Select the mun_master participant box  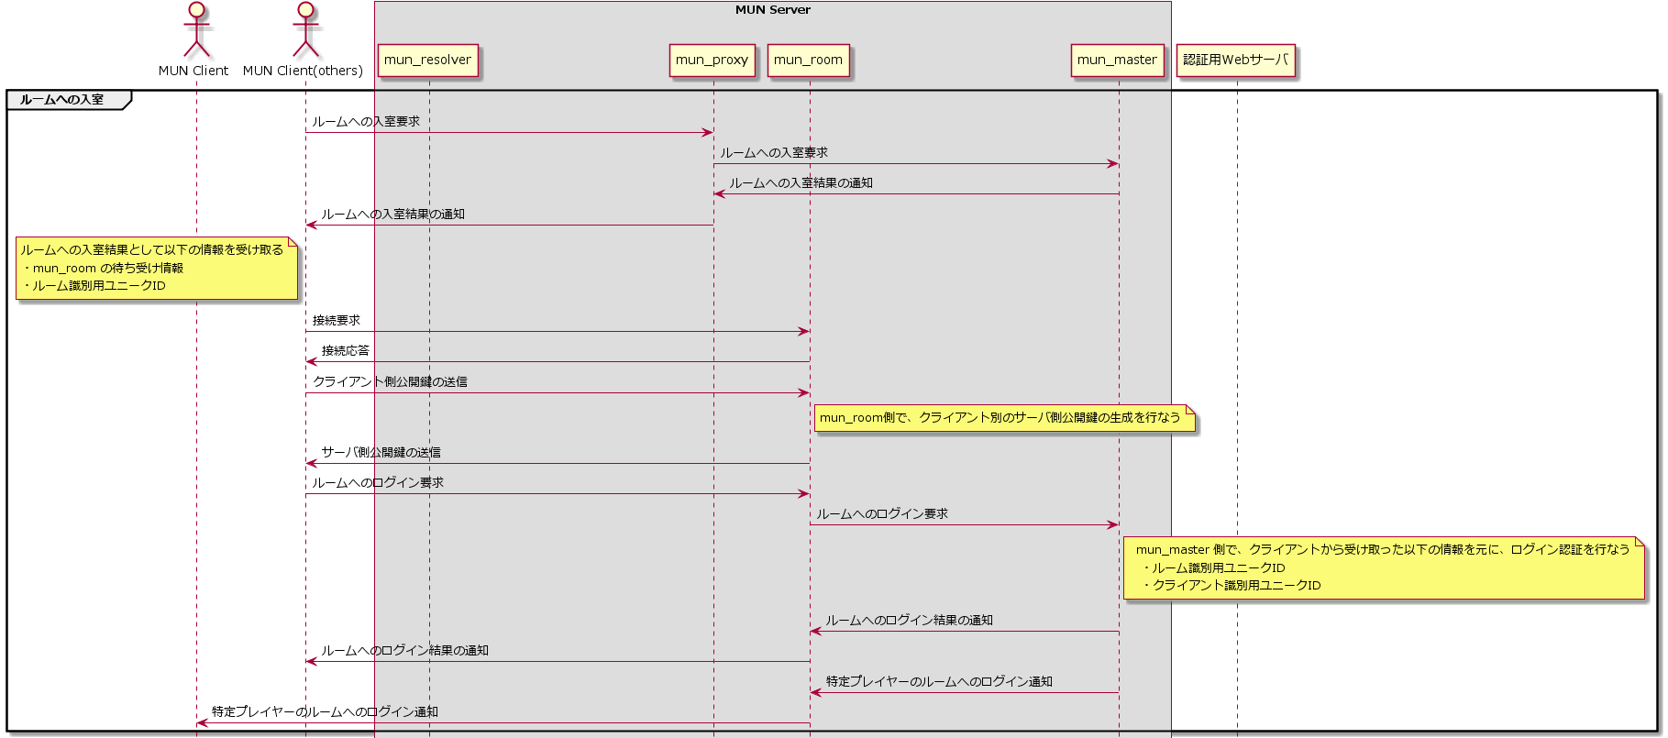(1117, 61)
